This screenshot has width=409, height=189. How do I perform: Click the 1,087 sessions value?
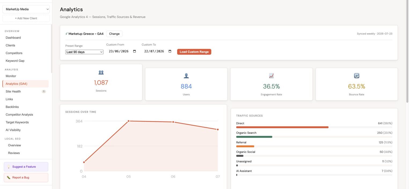click(x=101, y=83)
